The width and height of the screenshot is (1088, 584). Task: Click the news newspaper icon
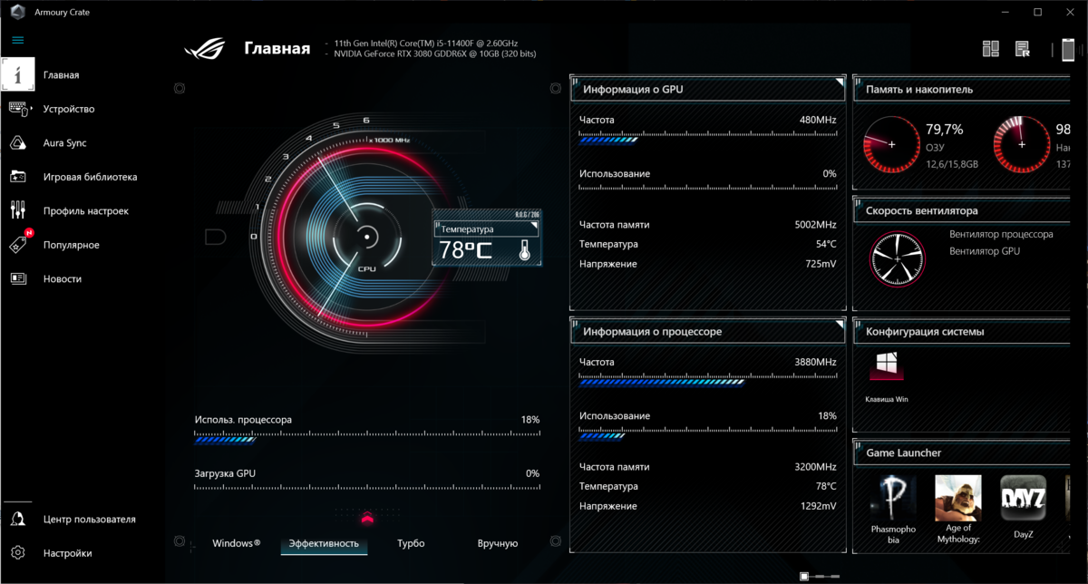(18, 279)
